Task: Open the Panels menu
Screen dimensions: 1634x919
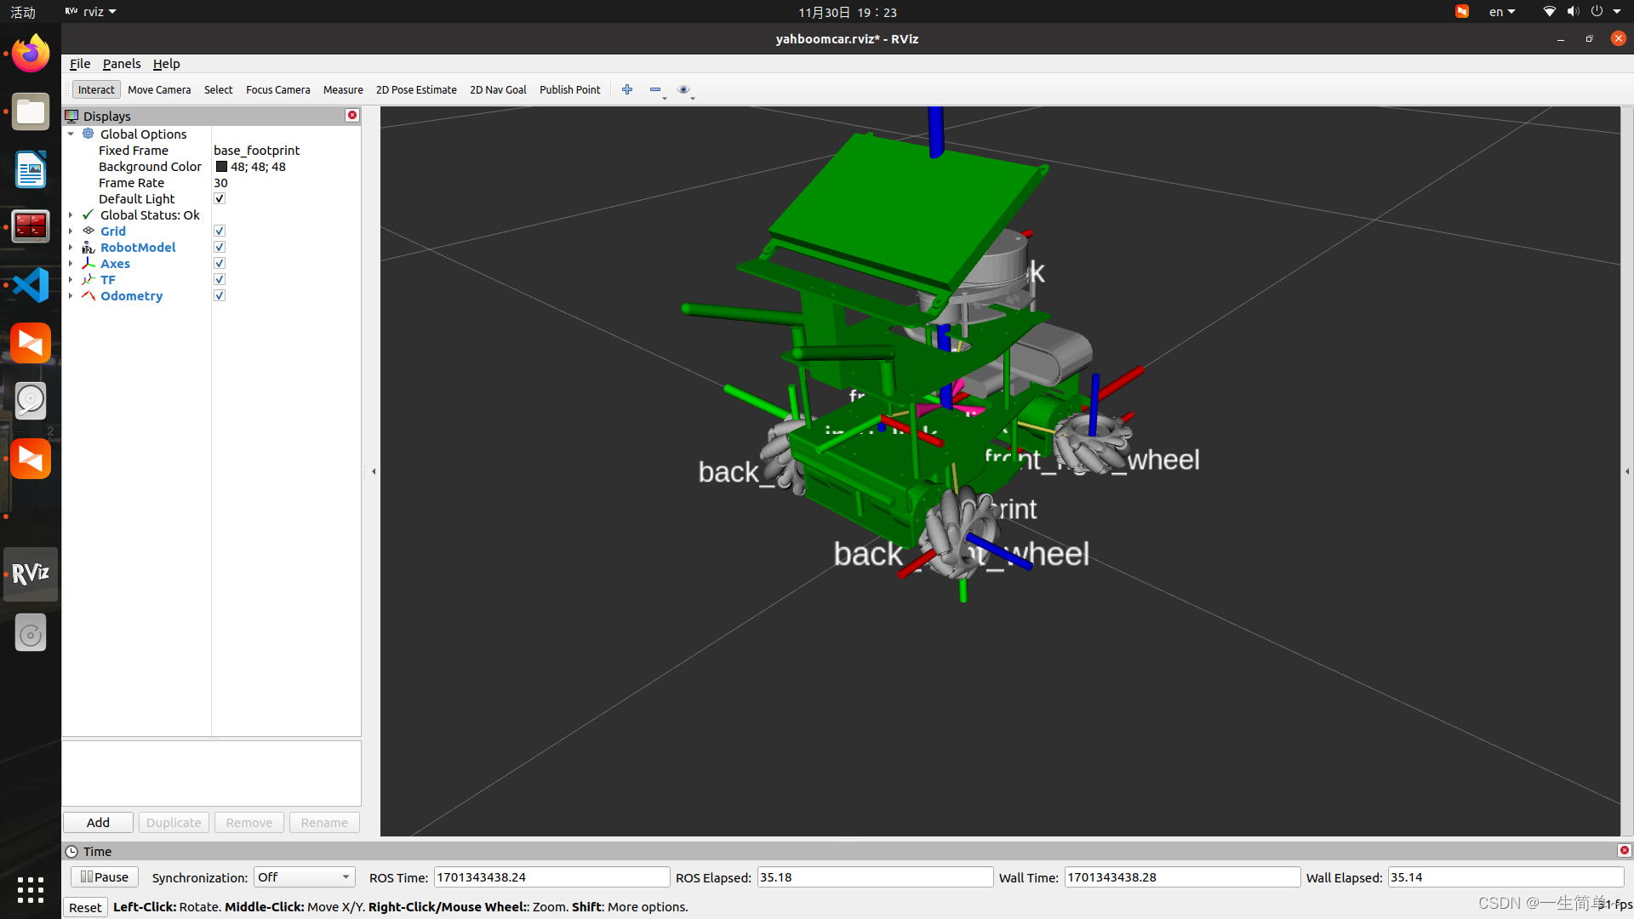Action: [x=122, y=64]
